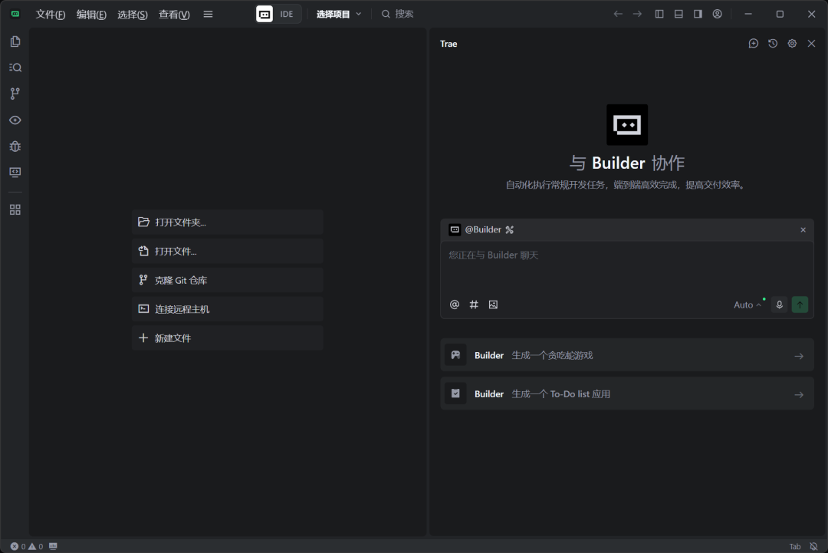
Task: Toggle the bottom panel layout icon
Action: pos(678,15)
